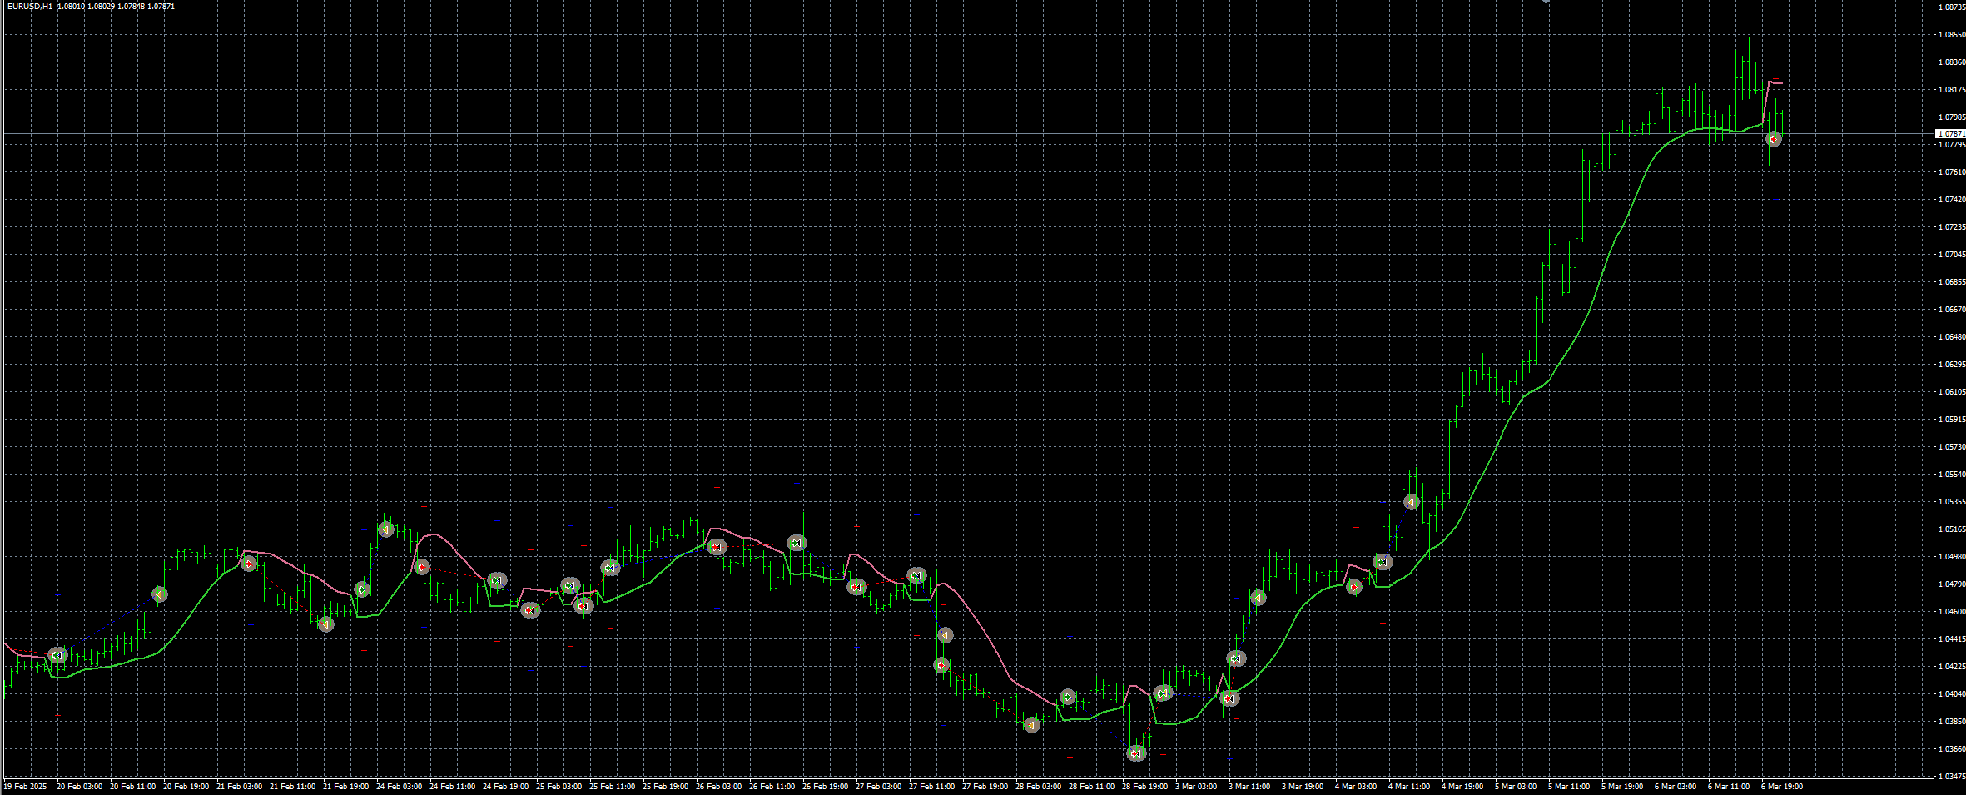Select the yellow arrow marker near 20 Feb 19:00
This screenshot has height=795, width=1966.
pos(160,594)
